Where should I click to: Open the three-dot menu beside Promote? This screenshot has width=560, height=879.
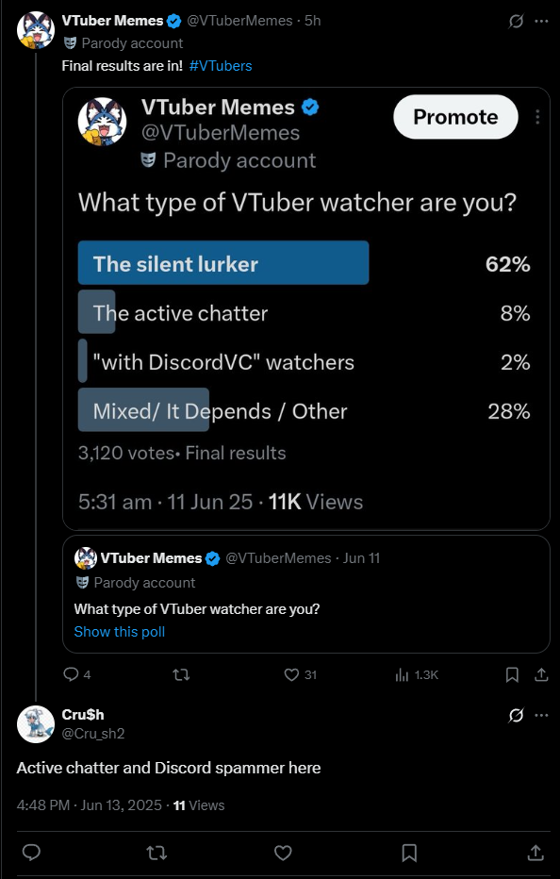(537, 117)
